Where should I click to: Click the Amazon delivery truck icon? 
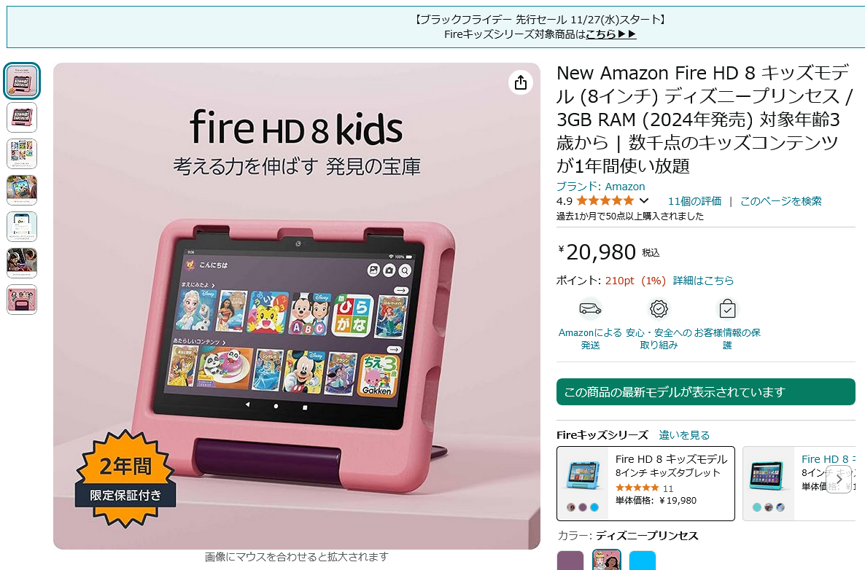(590, 309)
